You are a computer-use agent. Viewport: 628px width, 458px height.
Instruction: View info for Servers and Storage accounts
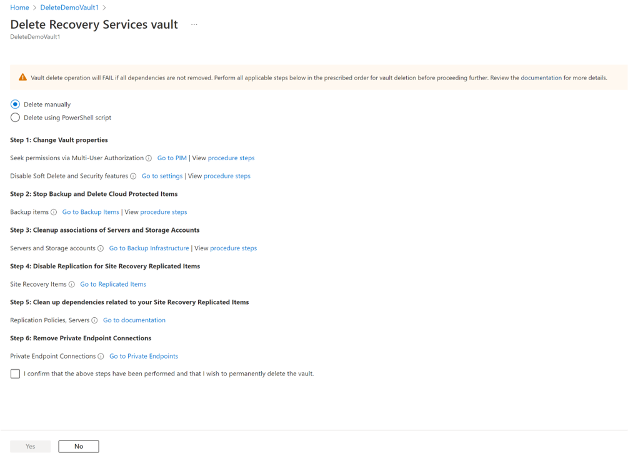pyautogui.click(x=101, y=248)
